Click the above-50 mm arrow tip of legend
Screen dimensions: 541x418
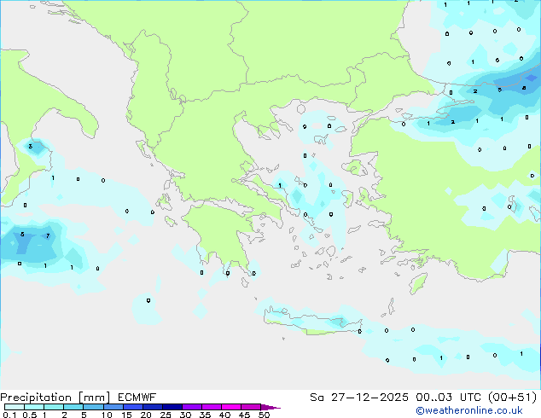click(x=270, y=407)
